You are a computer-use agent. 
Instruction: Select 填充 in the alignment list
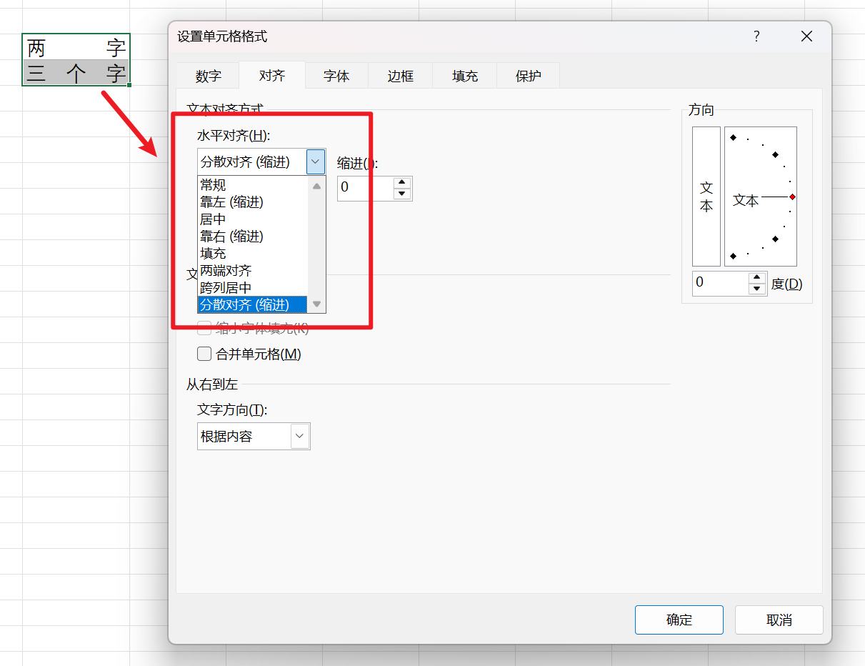tap(253, 254)
